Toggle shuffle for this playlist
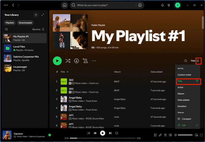This screenshot has width=205, height=142. coord(68,61)
